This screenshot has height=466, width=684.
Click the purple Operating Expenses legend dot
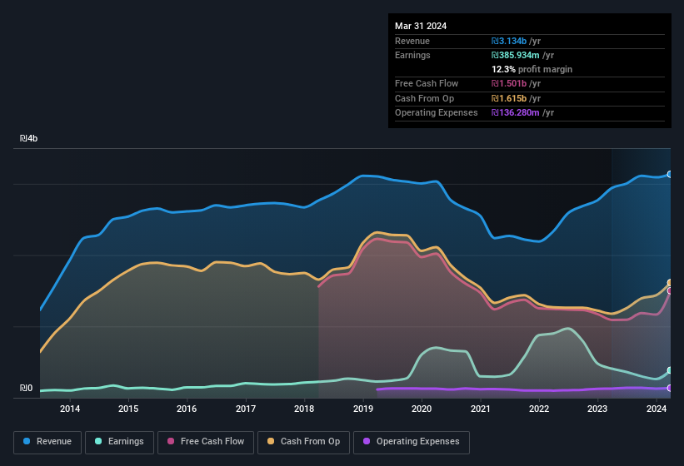coord(367,441)
